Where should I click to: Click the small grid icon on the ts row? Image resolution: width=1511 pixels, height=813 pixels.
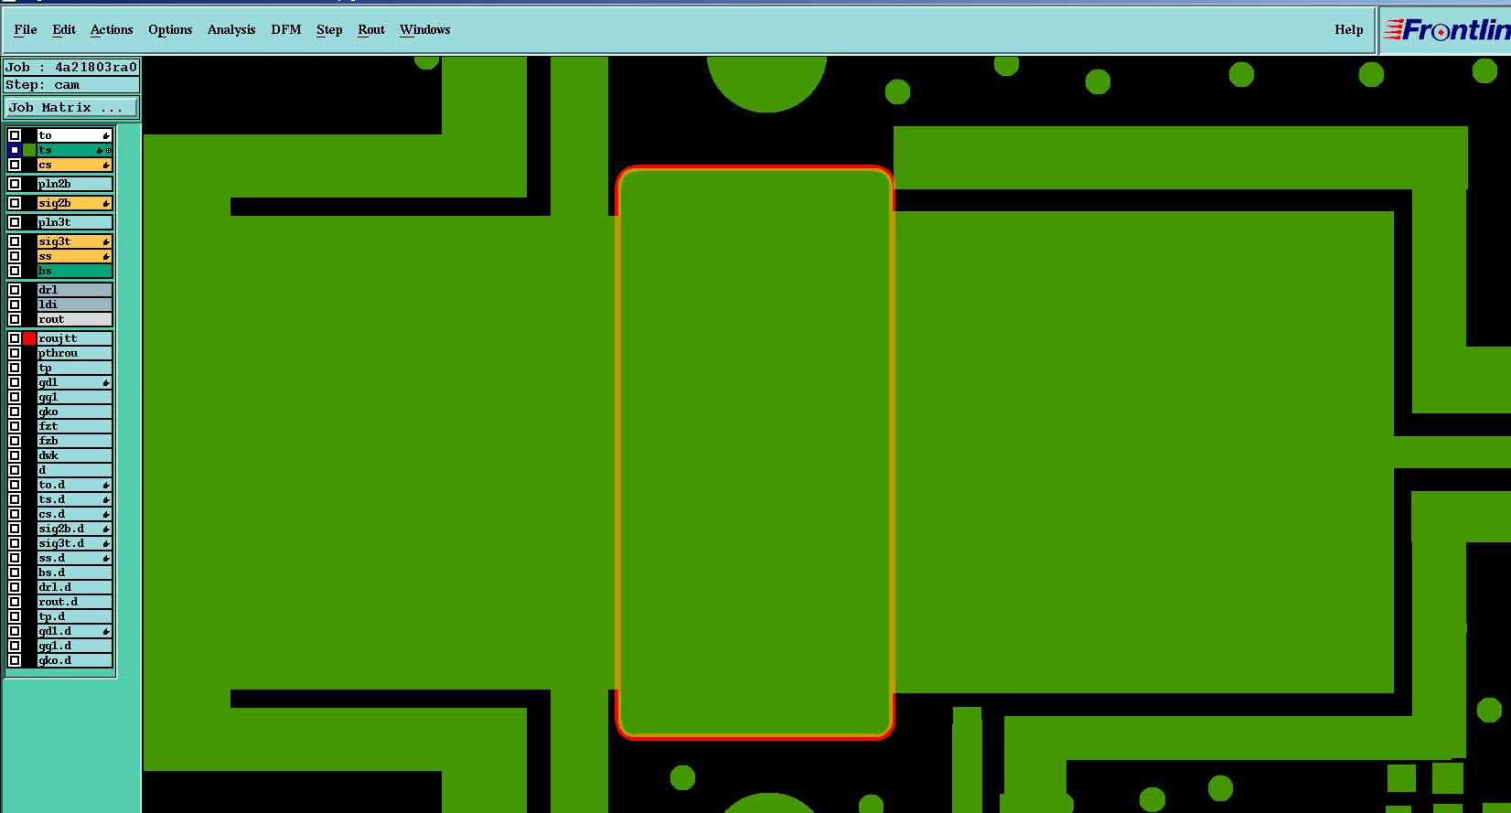click(109, 150)
